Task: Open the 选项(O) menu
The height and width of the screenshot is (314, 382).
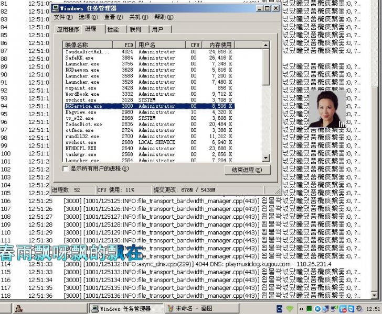Action: coord(88,17)
